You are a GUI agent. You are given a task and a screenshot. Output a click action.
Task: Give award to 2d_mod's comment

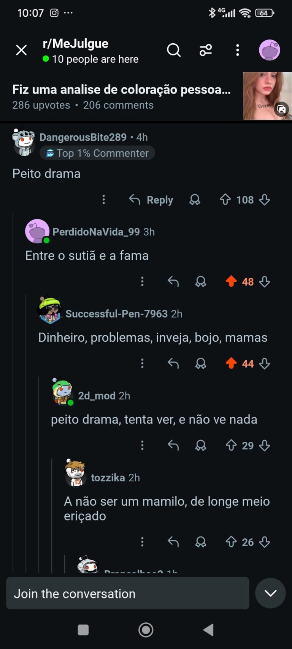200,445
